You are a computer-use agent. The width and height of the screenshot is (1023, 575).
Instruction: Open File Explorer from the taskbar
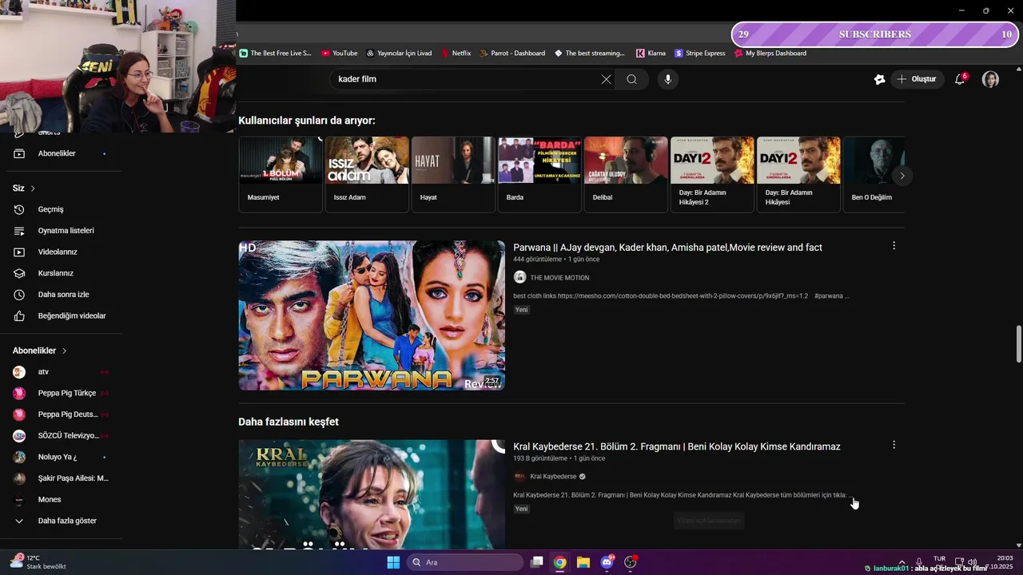583,562
